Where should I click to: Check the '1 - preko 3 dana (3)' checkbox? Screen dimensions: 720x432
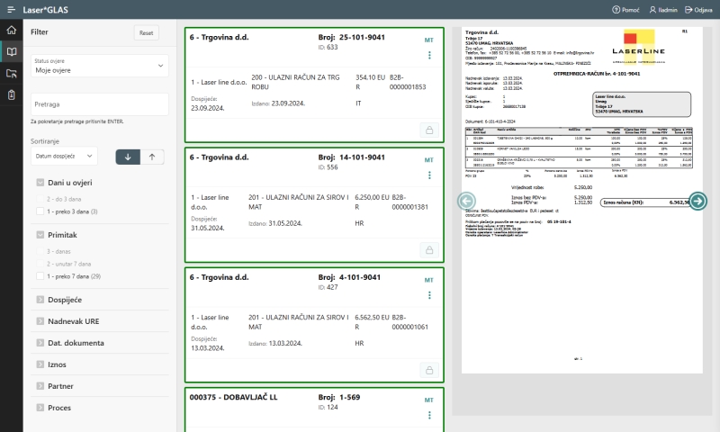[x=40, y=211]
